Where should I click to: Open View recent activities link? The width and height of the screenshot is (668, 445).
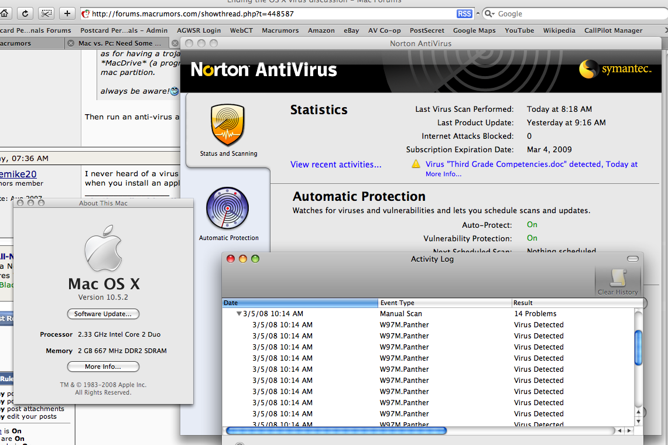(335, 165)
